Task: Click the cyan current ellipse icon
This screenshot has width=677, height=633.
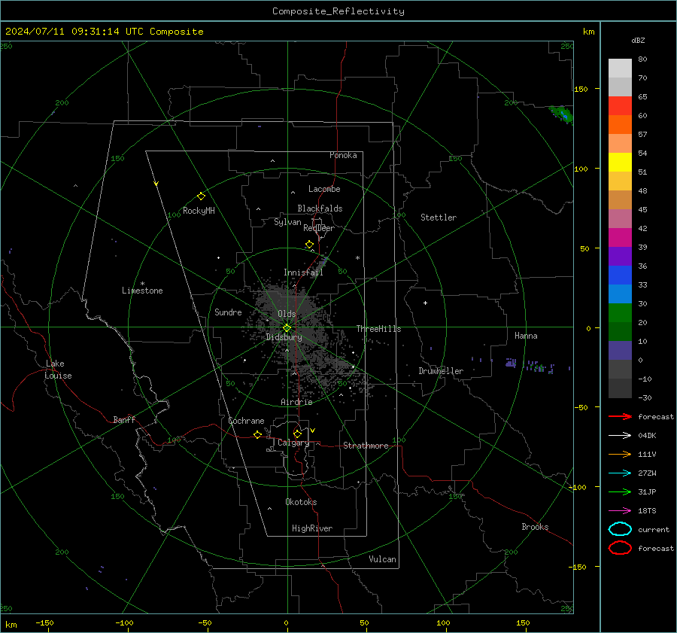Action: (620, 529)
